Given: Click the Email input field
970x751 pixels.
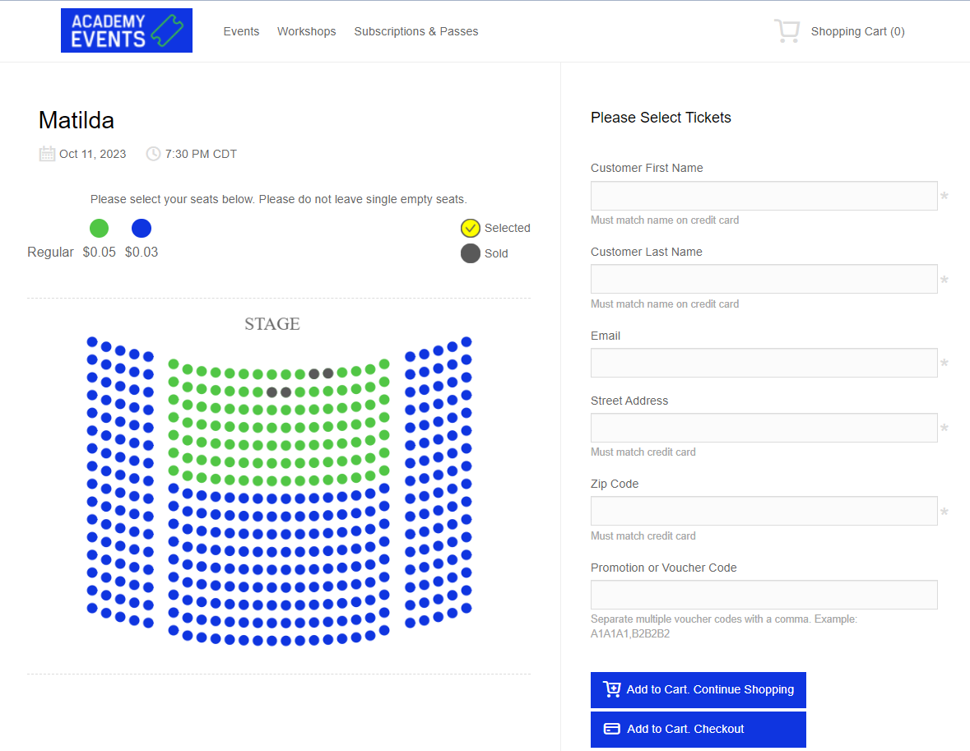Looking at the screenshot, I should (x=763, y=363).
